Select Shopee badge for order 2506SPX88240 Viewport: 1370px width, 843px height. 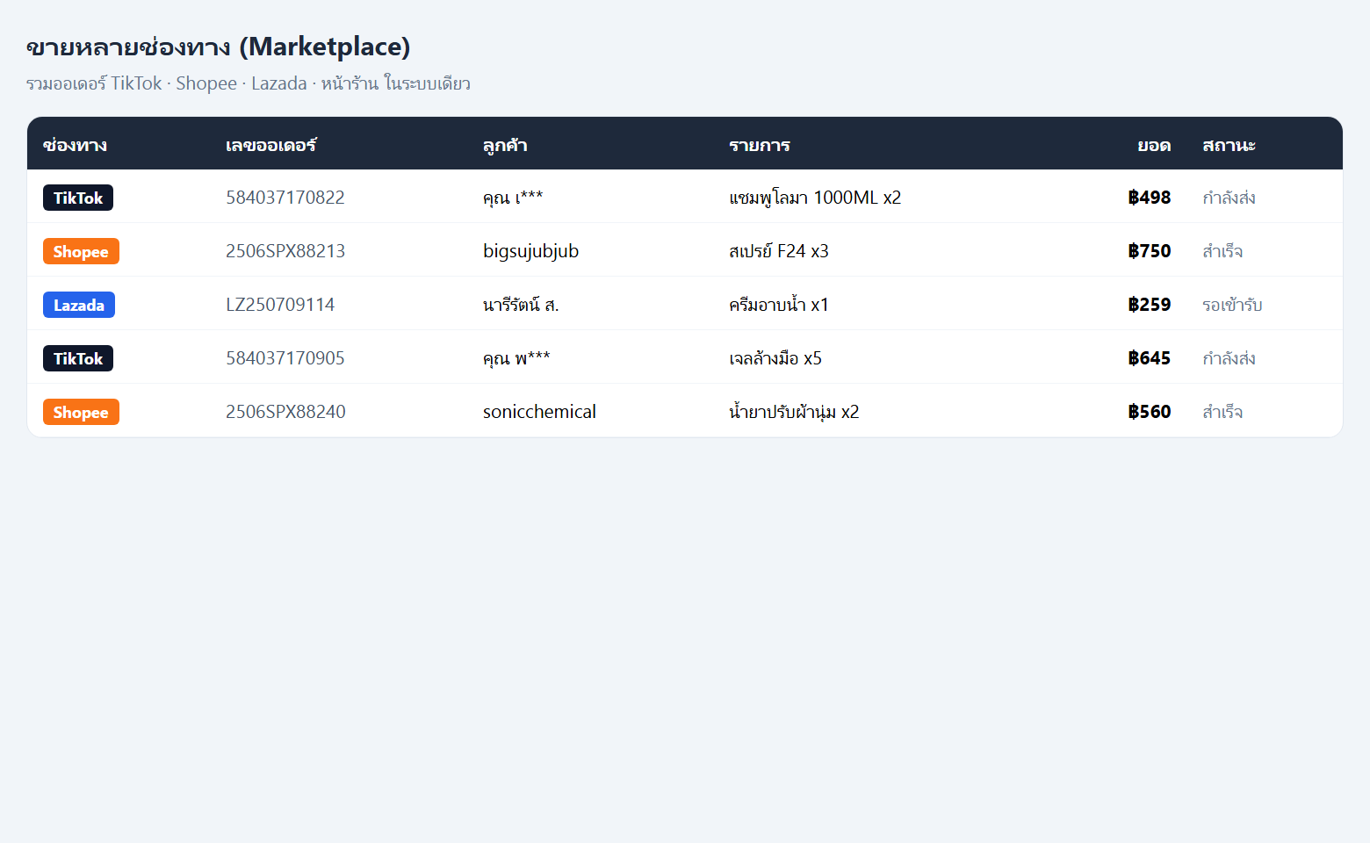[81, 412]
